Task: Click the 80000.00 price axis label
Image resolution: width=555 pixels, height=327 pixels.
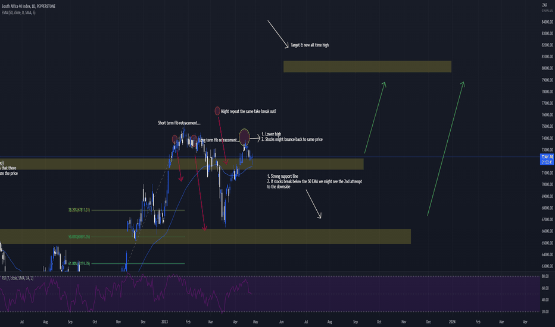Action: tap(547, 68)
